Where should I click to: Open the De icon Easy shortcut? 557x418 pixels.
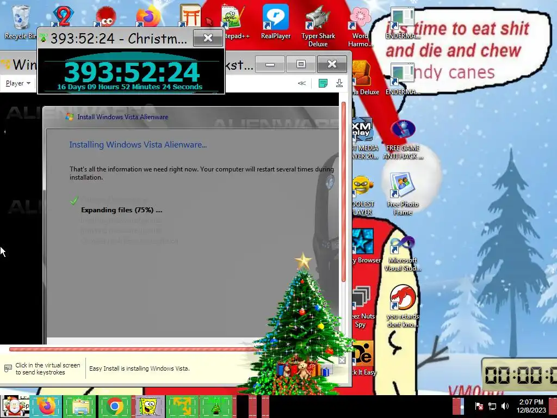[x=364, y=358]
